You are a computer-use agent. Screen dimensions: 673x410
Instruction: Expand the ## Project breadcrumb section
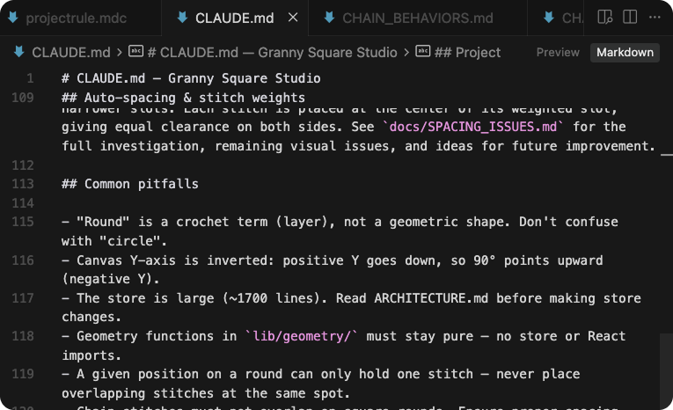click(468, 52)
